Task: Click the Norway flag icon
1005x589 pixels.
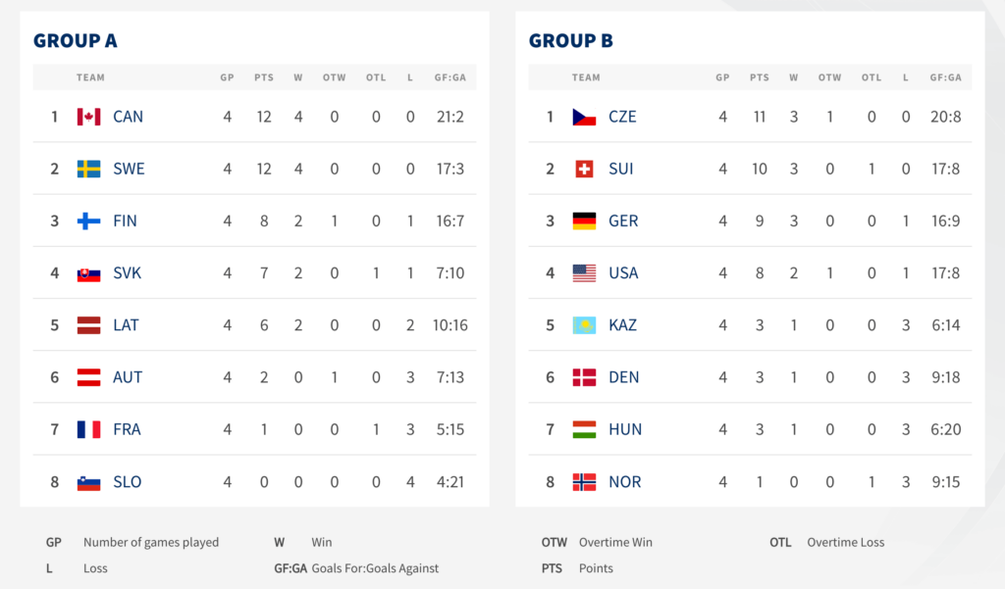Action: pyautogui.click(x=584, y=481)
